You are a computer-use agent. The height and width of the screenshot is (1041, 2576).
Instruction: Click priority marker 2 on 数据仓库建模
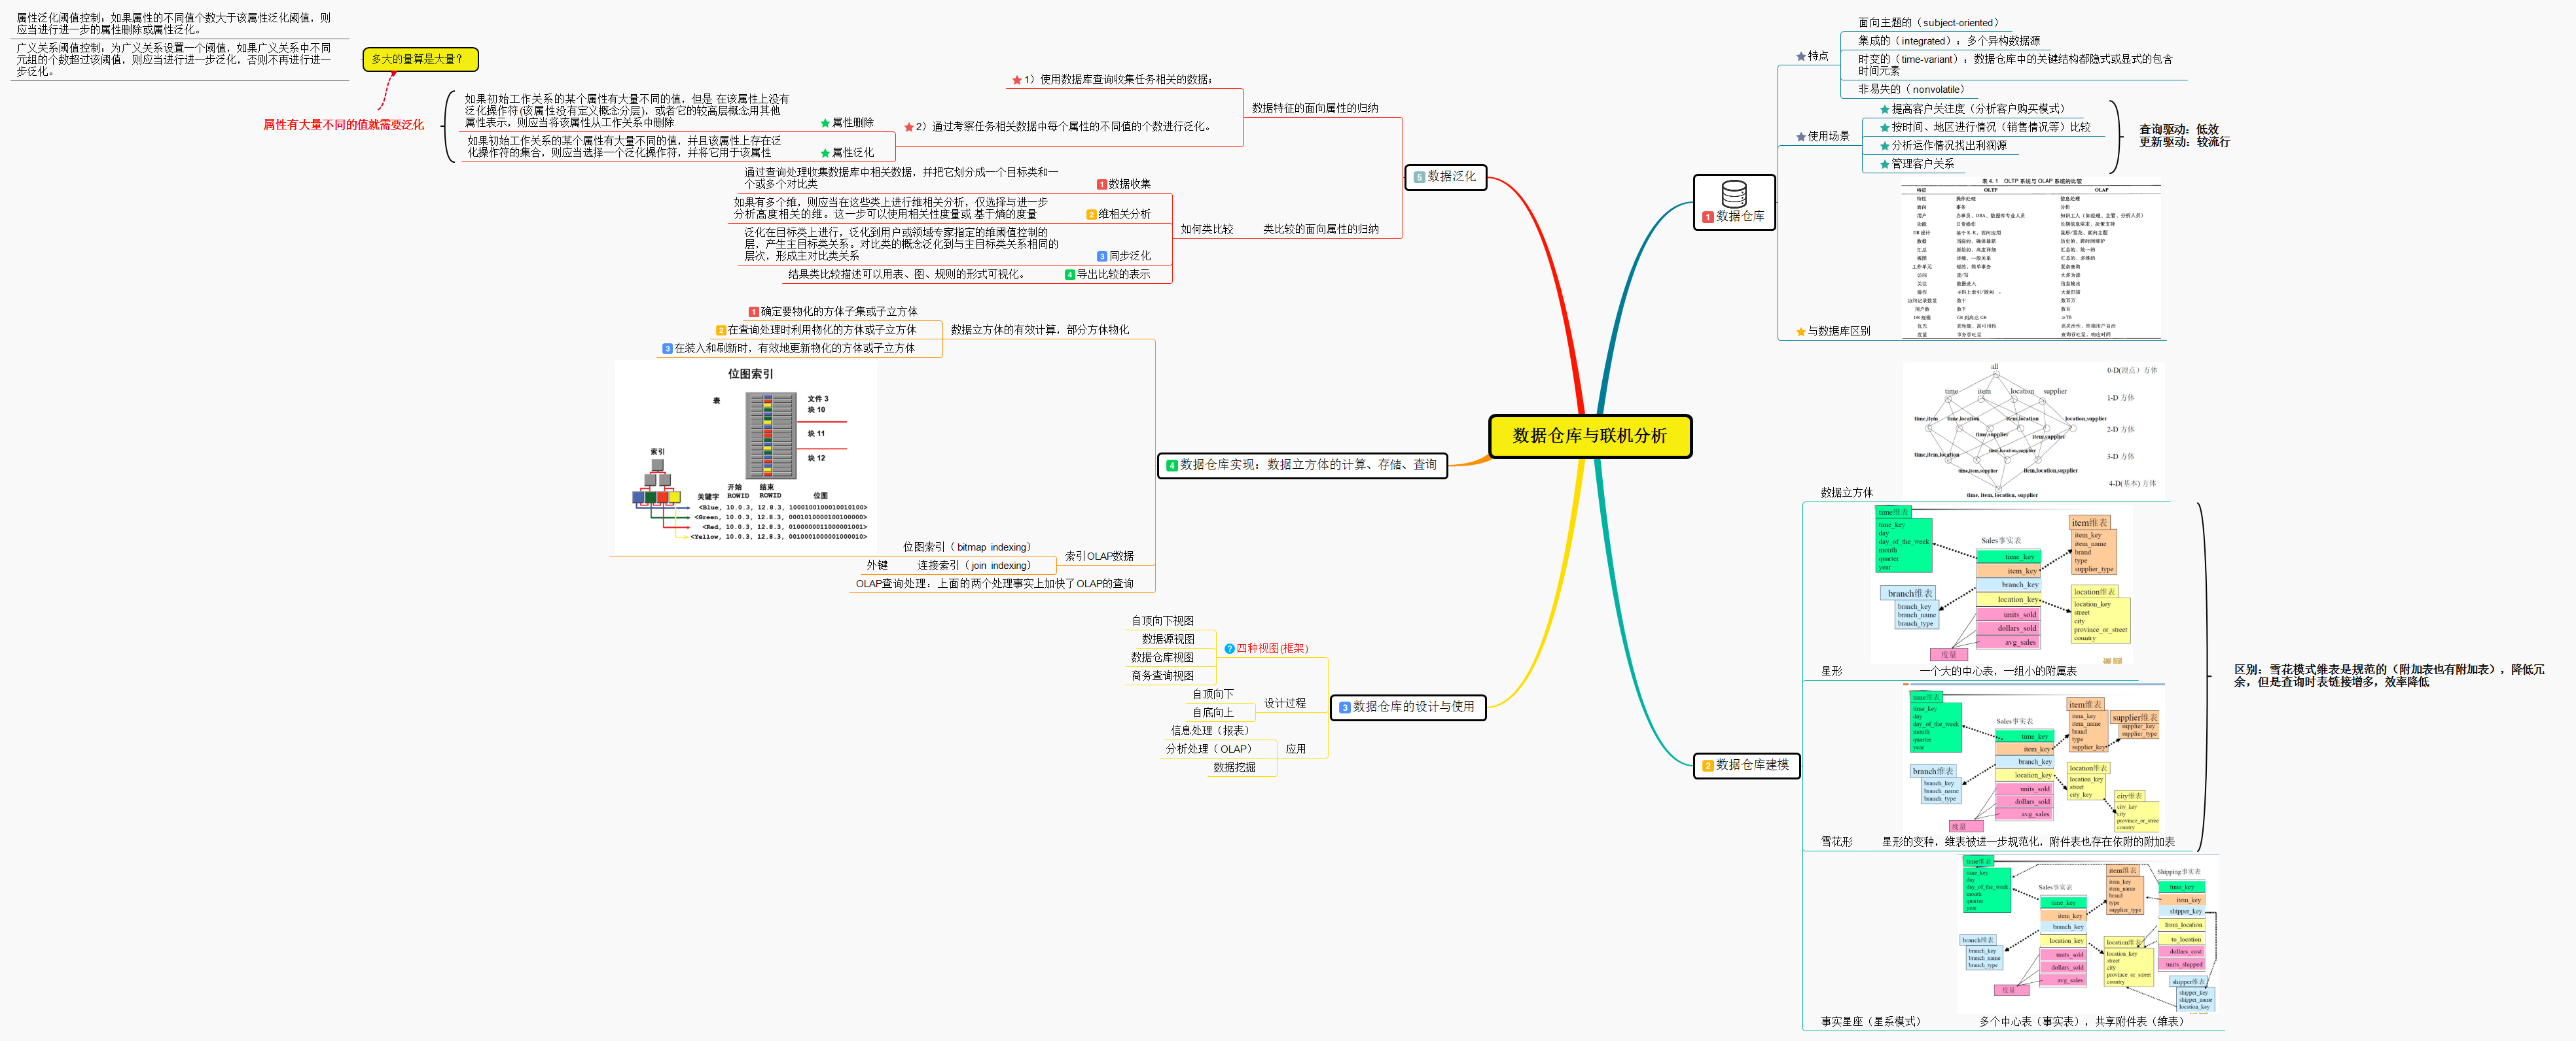click(x=1708, y=766)
